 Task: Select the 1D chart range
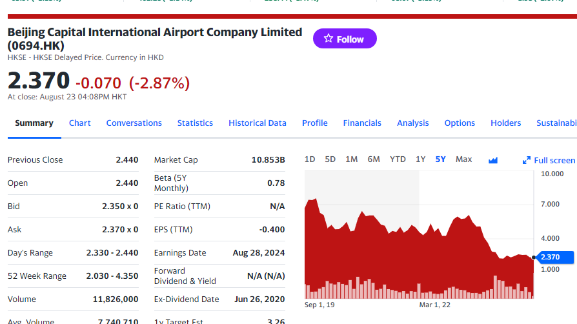[310, 159]
